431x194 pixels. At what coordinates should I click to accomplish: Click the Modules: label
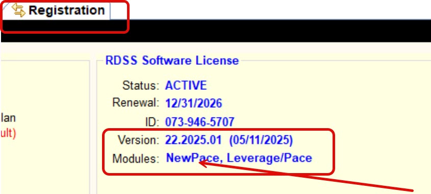[x=136, y=159]
